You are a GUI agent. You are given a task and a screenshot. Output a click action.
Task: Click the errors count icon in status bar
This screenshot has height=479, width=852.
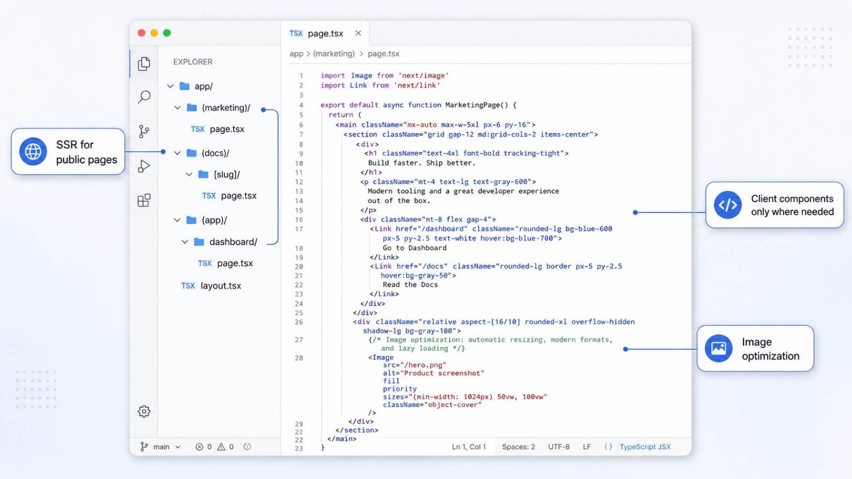199,447
